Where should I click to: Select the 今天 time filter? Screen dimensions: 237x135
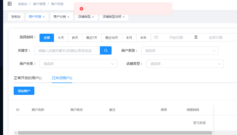pos(61,38)
